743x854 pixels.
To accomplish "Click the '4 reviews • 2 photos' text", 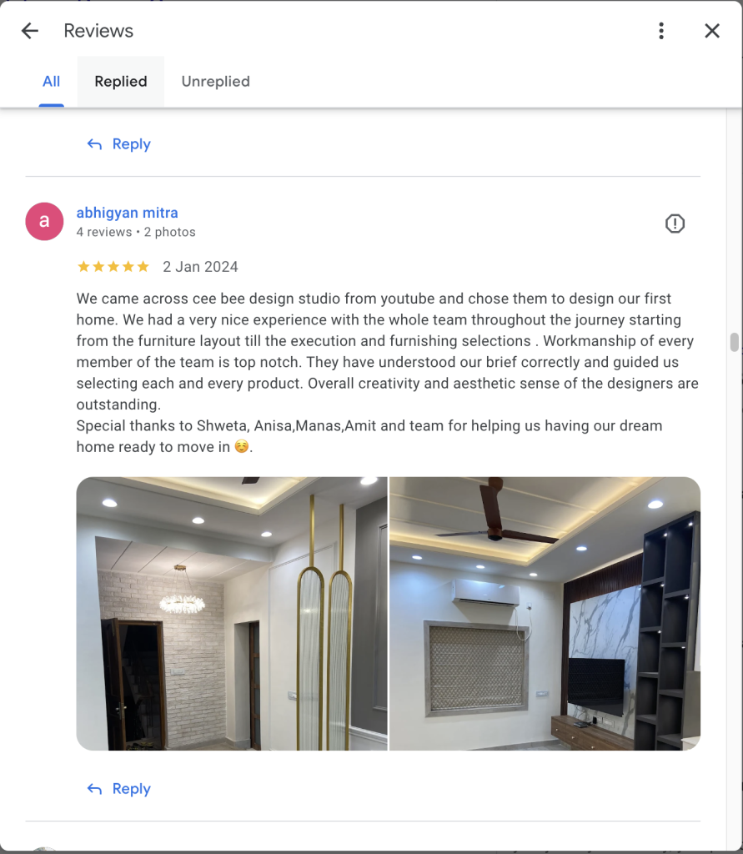I will pos(136,232).
